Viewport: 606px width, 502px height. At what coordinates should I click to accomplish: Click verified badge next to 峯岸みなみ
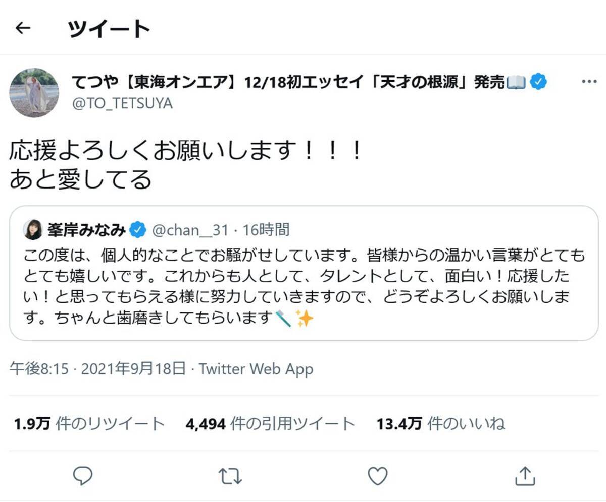[137, 230]
